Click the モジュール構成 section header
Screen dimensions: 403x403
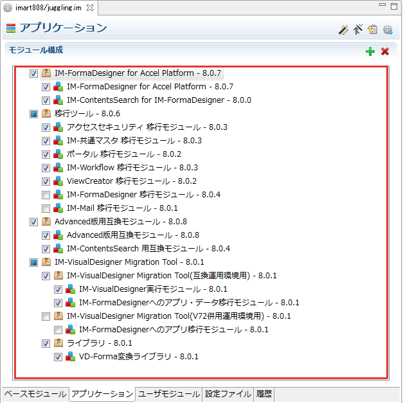click(36, 50)
